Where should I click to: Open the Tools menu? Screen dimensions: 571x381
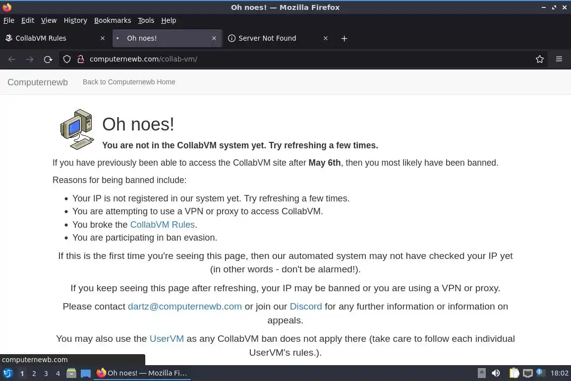pyautogui.click(x=146, y=20)
